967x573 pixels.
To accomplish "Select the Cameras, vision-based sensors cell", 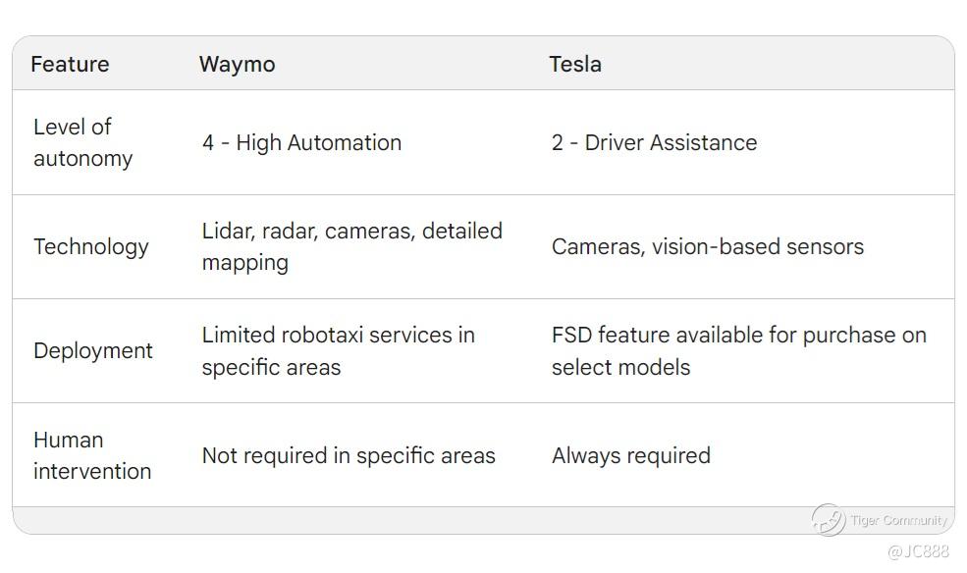I will (707, 246).
